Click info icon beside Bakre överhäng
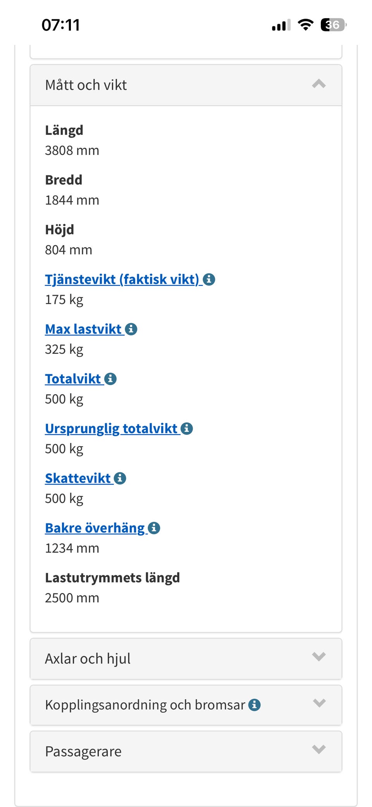This screenshot has height=807, width=372. (x=154, y=528)
